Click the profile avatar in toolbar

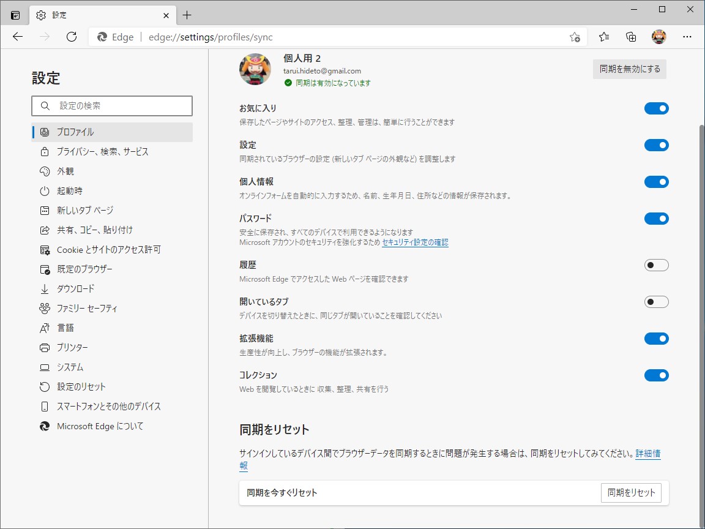[659, 37]
